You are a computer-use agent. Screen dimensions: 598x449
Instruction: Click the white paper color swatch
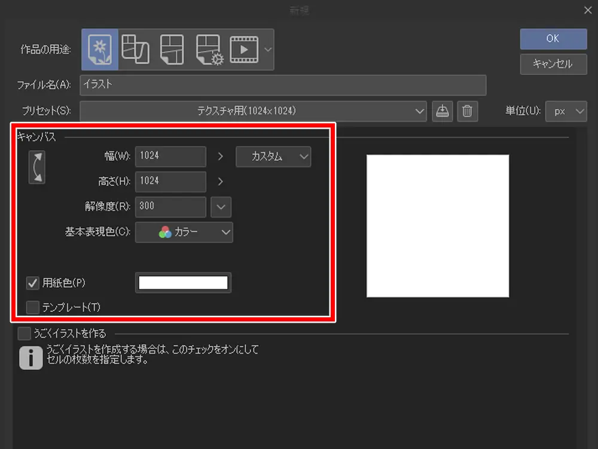183,283
